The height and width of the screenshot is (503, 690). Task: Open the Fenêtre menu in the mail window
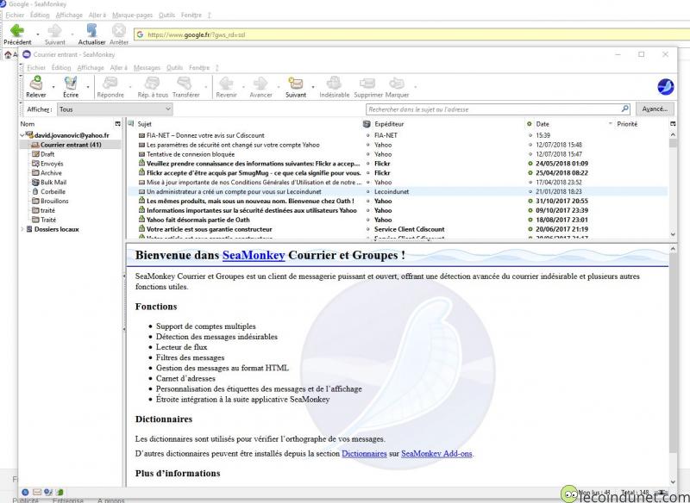click(199, 68)
